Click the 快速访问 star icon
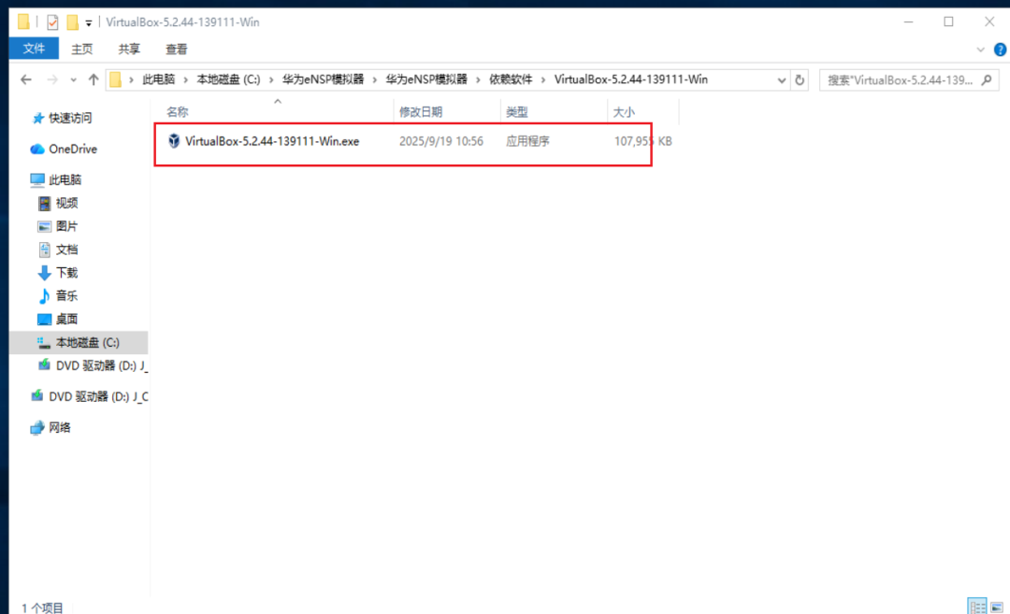 38,118
